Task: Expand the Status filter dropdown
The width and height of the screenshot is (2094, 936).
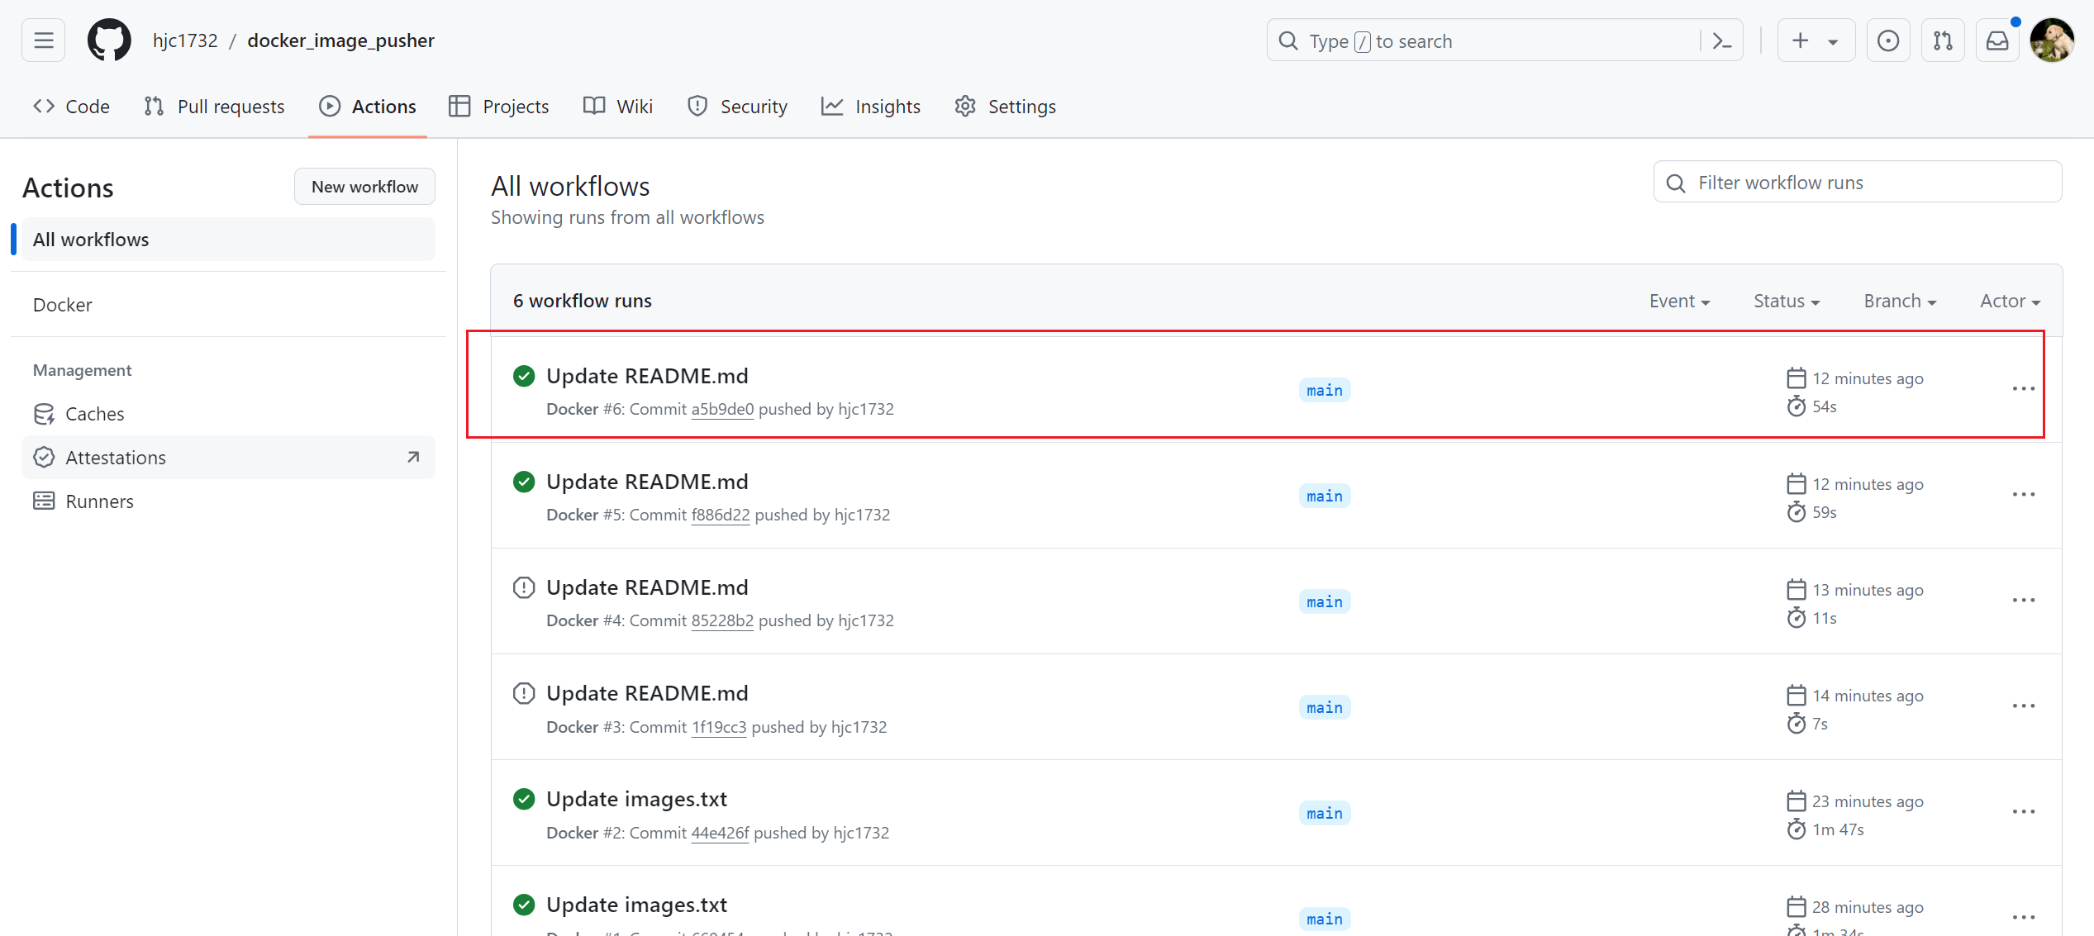Action: coord(1787,301)
